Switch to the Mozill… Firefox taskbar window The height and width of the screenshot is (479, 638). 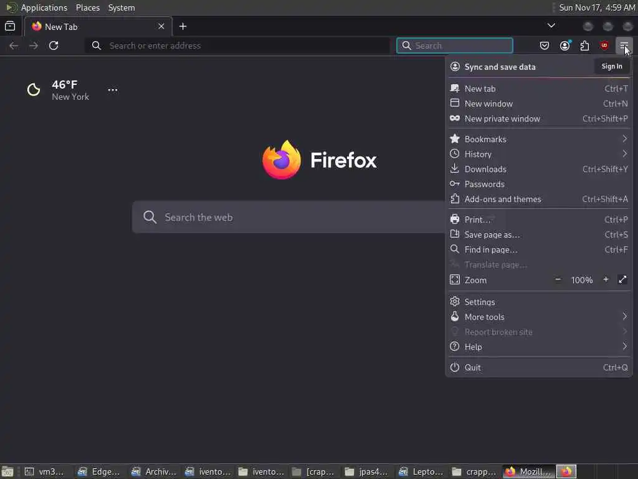tap(529, 472)
